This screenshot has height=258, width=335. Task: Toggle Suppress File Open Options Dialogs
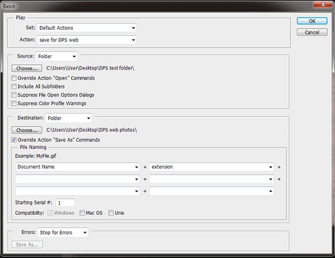[x=14, y=95]
